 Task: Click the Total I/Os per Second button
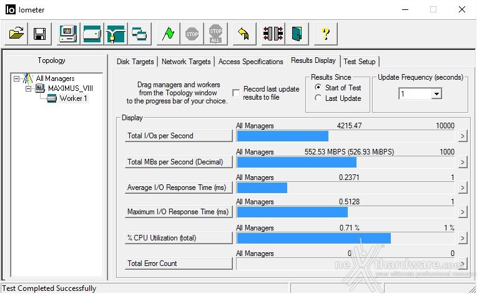pos(179,136)
